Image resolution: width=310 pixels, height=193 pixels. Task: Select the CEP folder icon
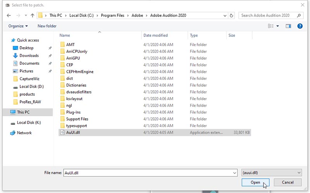click(x=62, y=65)
